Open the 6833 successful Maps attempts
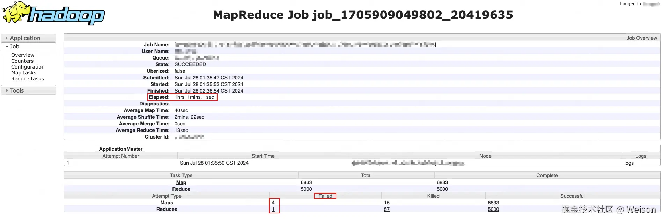 tap(493, 203)
